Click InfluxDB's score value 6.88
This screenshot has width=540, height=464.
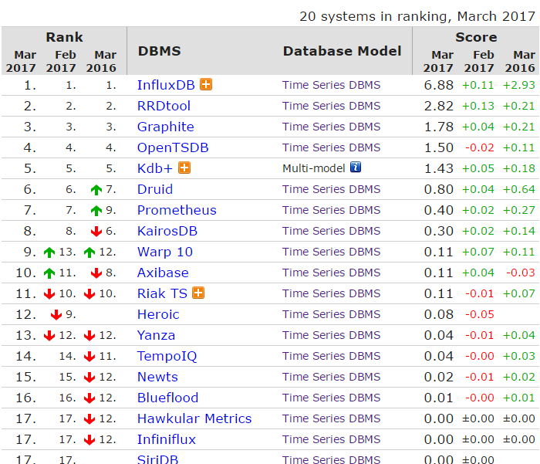click(x=438, y=85)
